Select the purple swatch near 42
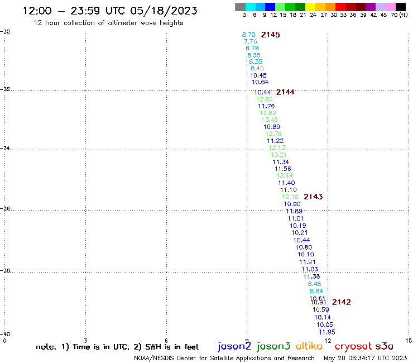Viewport: 413px width, 363px height. tap(370, 7)
